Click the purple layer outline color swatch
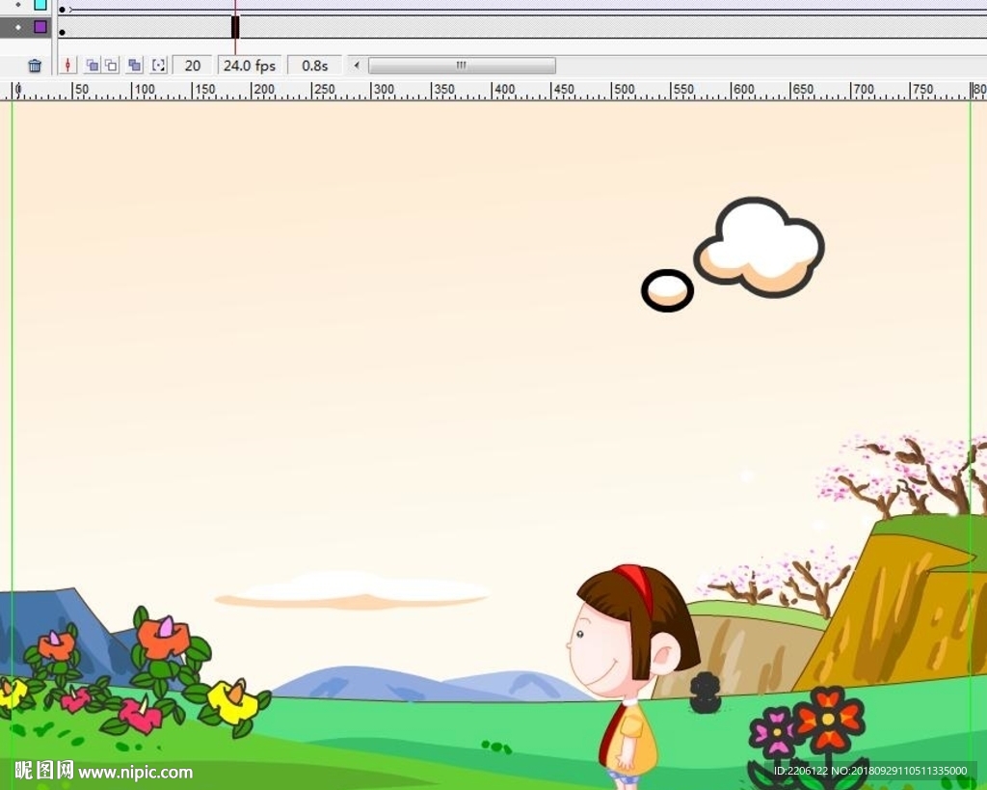 [x=40, y=27]
